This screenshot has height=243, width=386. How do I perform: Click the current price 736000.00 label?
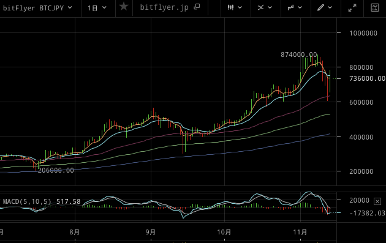point(367,78)
